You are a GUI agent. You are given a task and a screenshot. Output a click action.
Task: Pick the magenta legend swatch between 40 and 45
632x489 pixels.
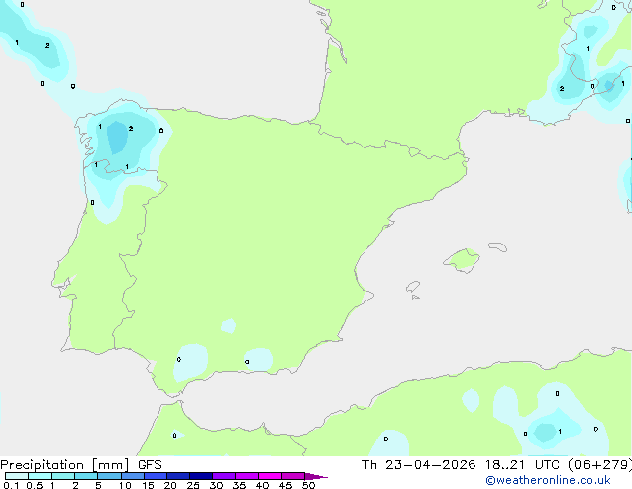pyautogui.click(x=270, y=476)
